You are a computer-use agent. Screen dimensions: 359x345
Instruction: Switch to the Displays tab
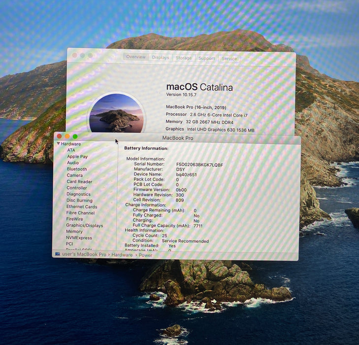tap(161, 58)
